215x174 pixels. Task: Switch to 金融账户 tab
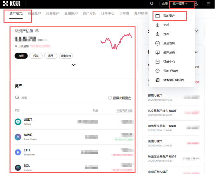point(71,13)
